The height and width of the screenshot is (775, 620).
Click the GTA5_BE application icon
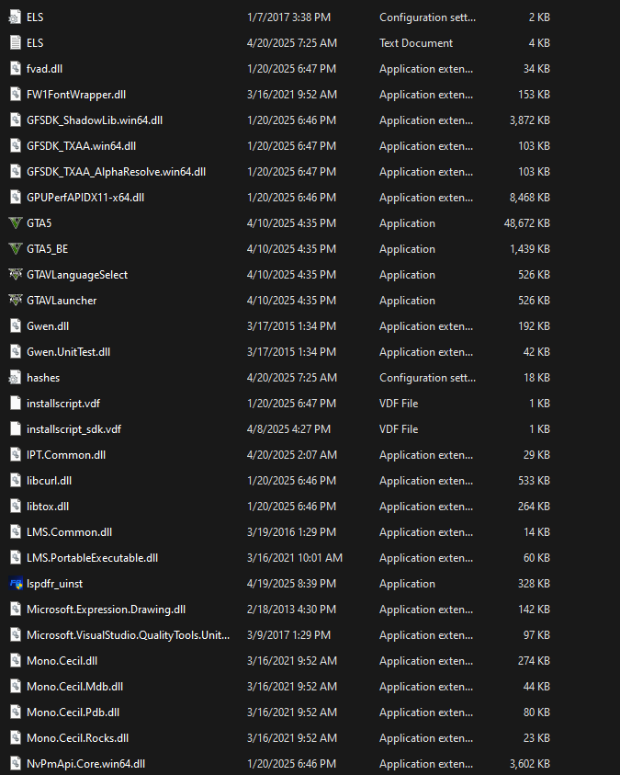coord(16,248)
